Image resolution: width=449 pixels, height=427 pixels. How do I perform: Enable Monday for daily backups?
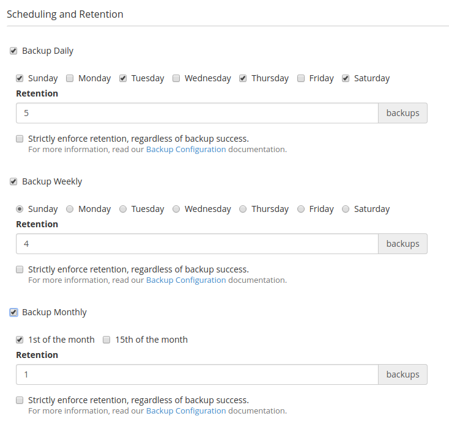[x=70, y=78]
